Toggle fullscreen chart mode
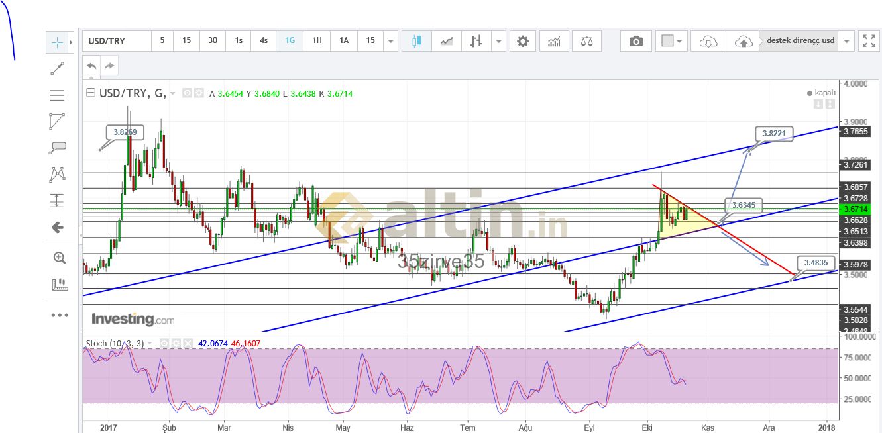 coord(867,41)
